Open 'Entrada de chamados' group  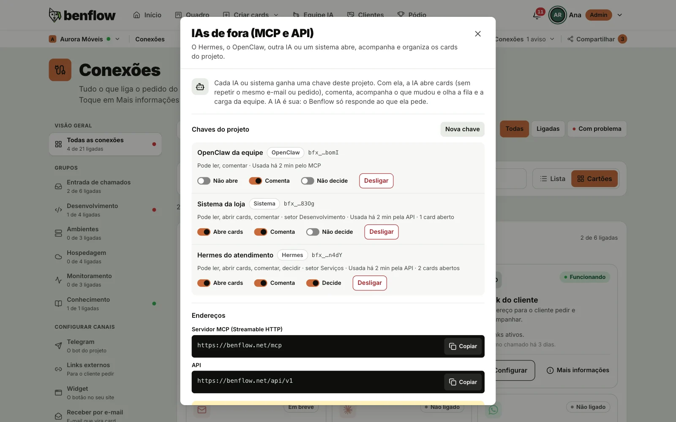(x=105, y=186)
